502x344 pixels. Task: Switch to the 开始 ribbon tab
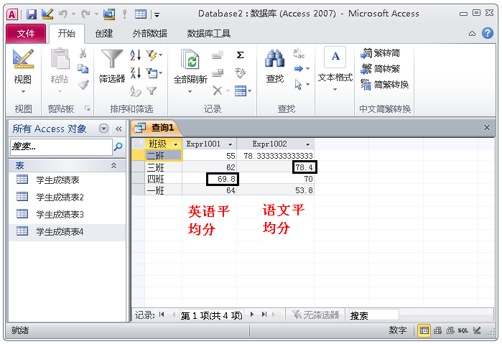pyautogui.click(x=67, y=33)
